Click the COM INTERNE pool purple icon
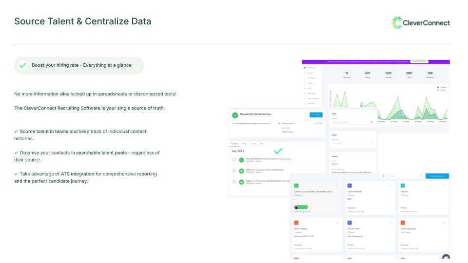This screenshot has height=263, width=468. pyautogui.click(x=349, y=186)
